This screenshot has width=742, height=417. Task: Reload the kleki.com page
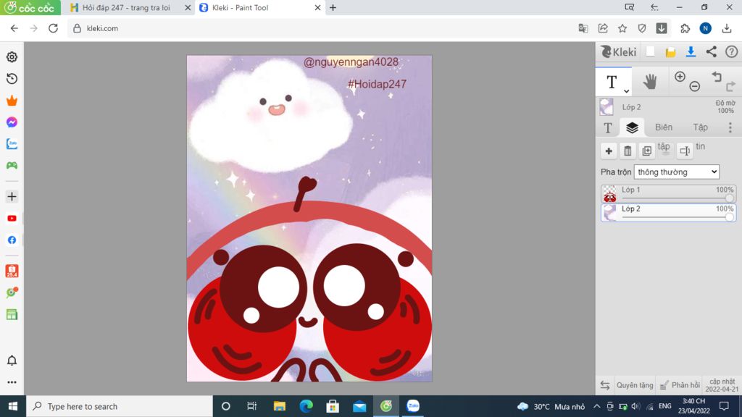[x=53, y=28]
